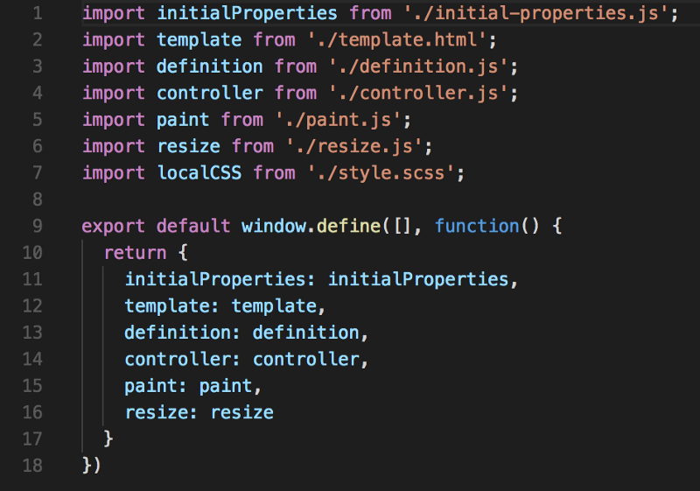
Task: Click line number 1 in the gutter
Action: [38, 13]
